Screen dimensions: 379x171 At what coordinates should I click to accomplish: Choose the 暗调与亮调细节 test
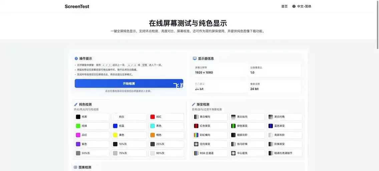[285, 153]
